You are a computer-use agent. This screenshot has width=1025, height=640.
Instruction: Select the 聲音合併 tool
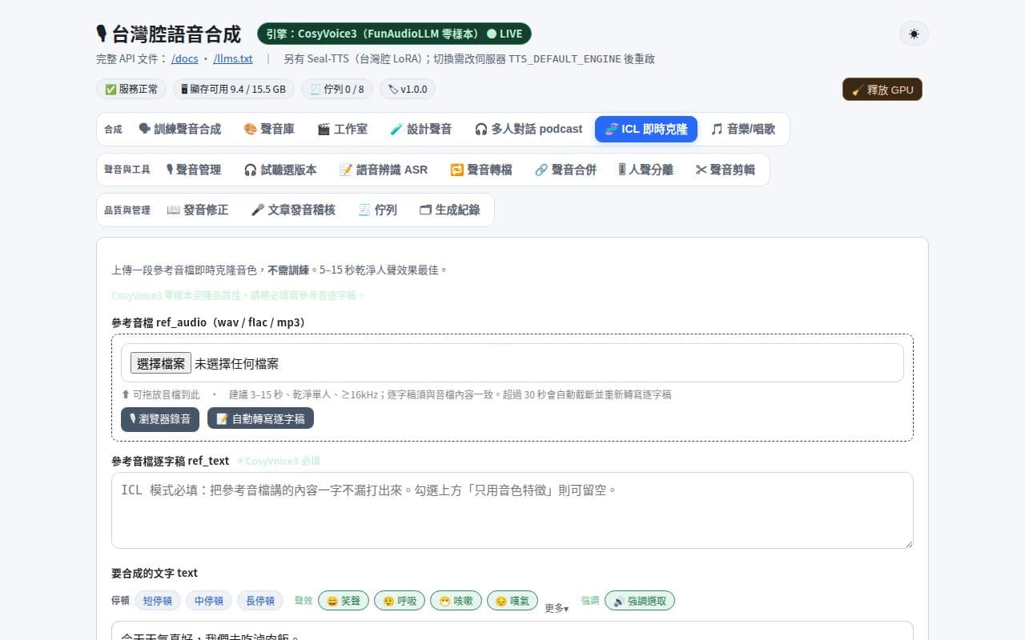point(565,170)
